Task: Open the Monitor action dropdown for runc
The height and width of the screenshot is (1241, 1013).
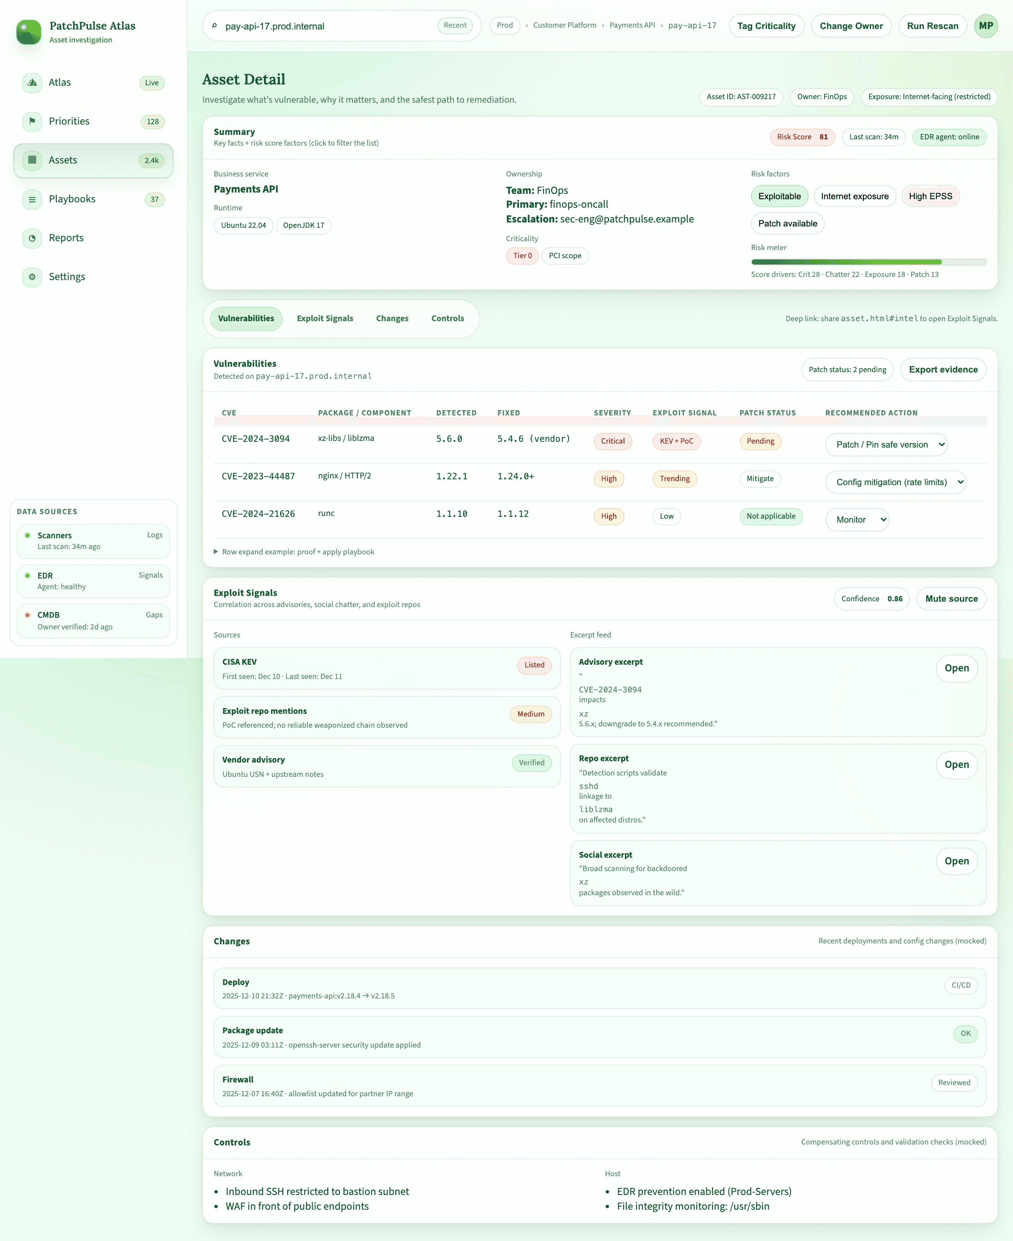Action: [857, 519]
